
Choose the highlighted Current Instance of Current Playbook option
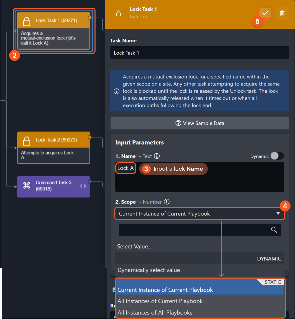tap(165, 290)
